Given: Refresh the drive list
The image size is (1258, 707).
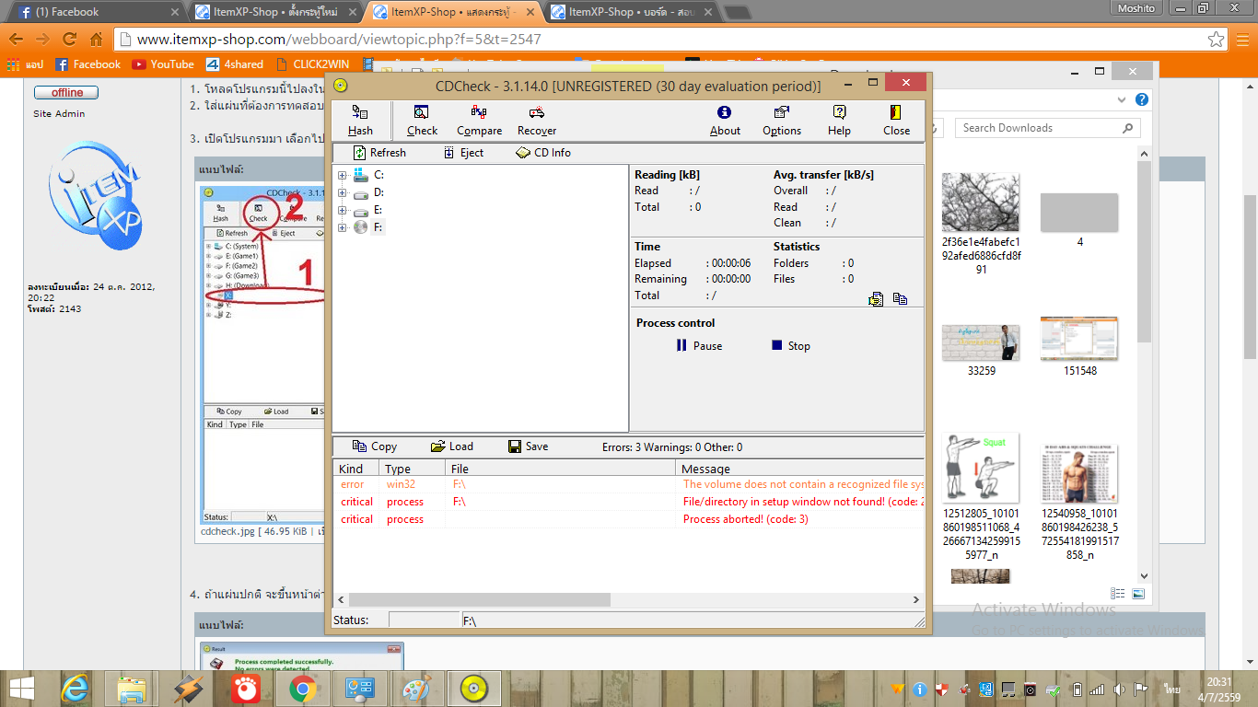Looking at the screenshot, I should click(x=379, y=153).
